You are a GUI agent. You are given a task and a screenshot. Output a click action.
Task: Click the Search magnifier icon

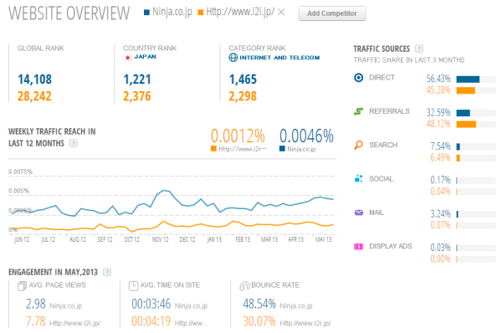pos(359,145)
